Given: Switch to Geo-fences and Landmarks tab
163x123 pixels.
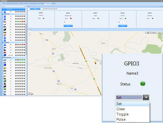Looking at the screenshot, I should click(12, 4).
